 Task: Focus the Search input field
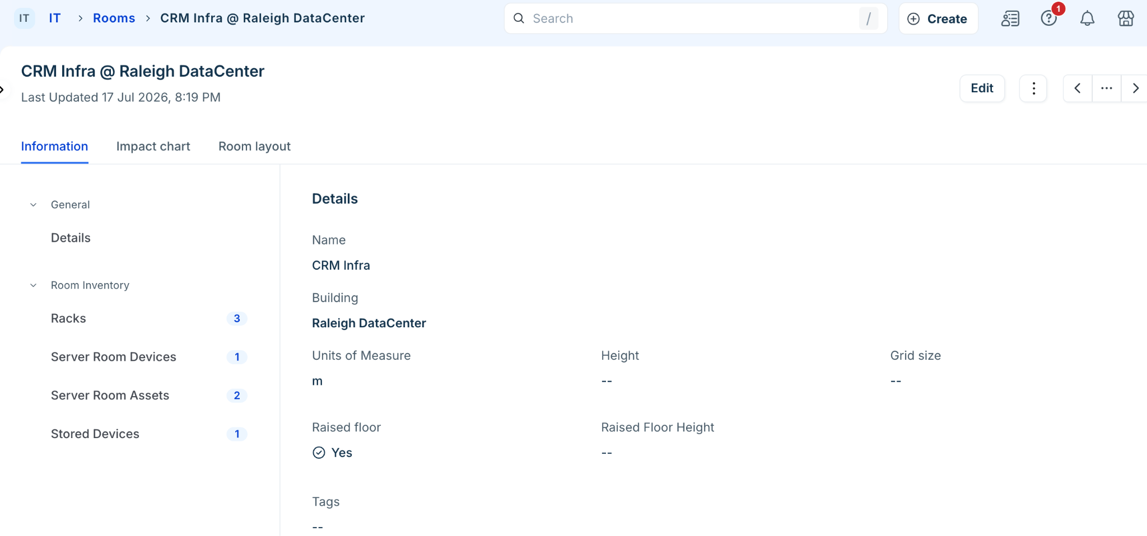(x=696, y=18)
